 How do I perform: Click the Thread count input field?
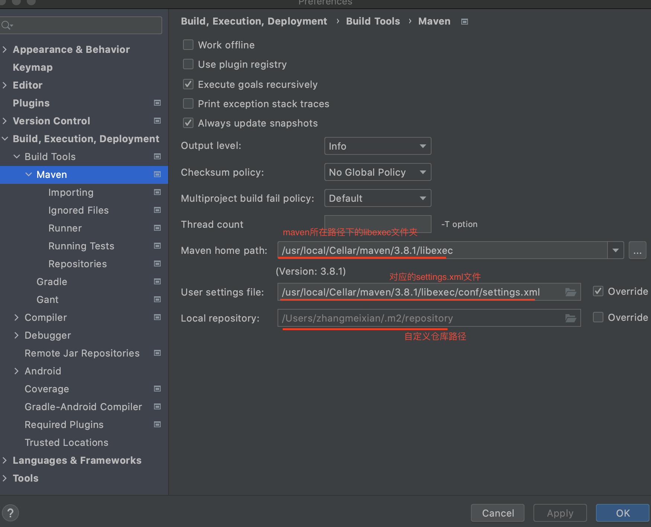(x=378, y=224)
